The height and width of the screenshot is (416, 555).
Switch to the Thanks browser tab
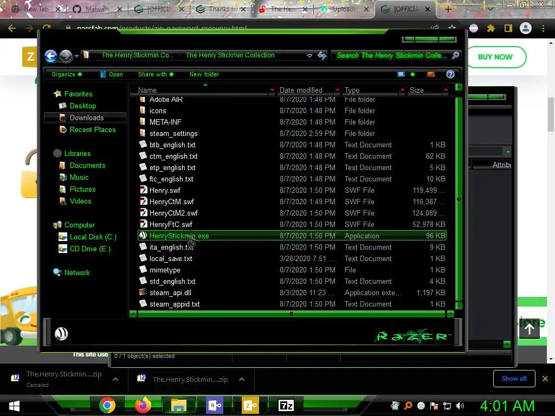(220, 9)
